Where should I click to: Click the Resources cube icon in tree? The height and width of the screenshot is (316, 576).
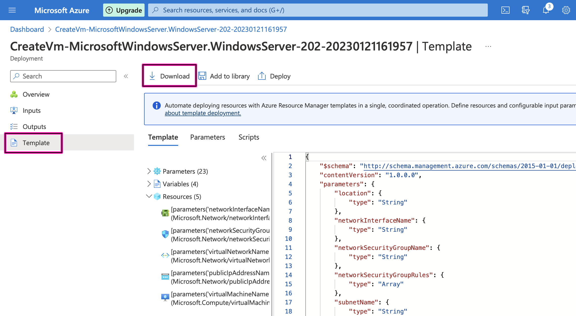tap(157, 196)
